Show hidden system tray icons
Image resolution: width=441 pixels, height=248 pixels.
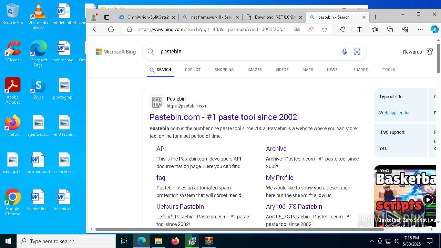371,241
